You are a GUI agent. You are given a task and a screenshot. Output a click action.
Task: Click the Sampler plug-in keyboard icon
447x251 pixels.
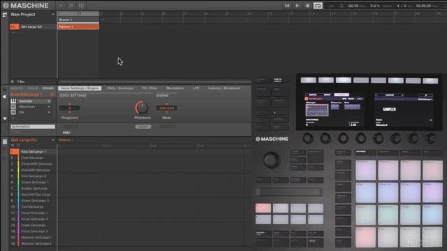coord(13,101)
